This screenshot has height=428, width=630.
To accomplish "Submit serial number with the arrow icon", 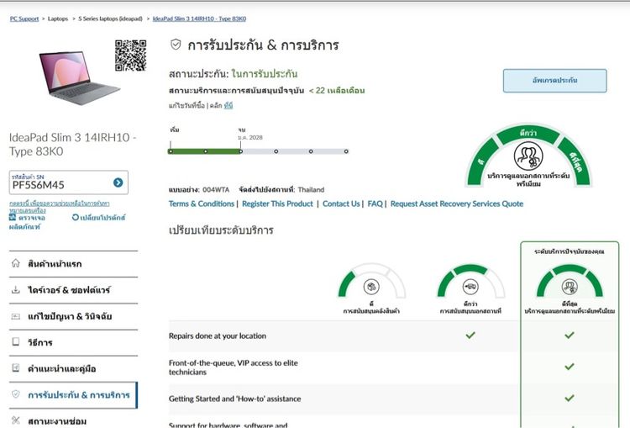I will point(118,182).
